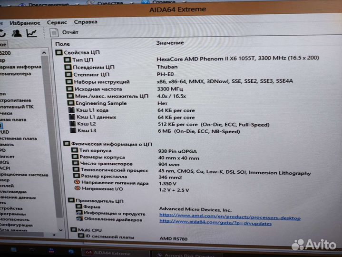Select the Свойства ЦП group row

[78, 52]
